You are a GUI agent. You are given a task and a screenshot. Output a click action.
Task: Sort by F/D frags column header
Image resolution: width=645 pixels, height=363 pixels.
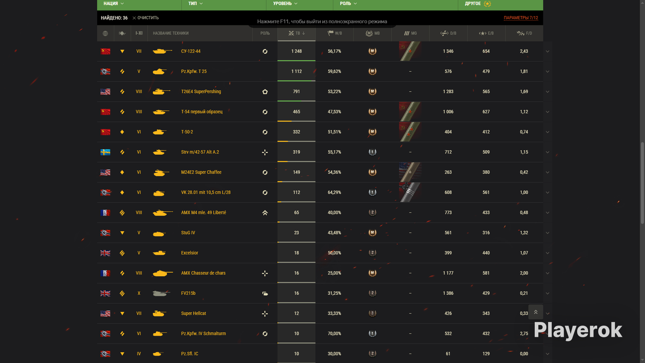[524, 33]
